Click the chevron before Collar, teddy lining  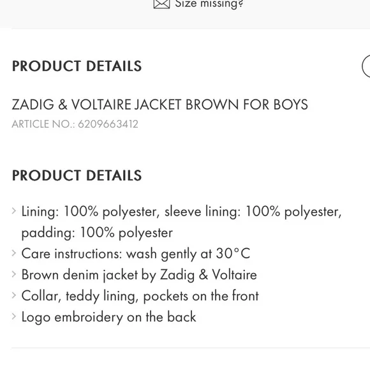point(14,295)
